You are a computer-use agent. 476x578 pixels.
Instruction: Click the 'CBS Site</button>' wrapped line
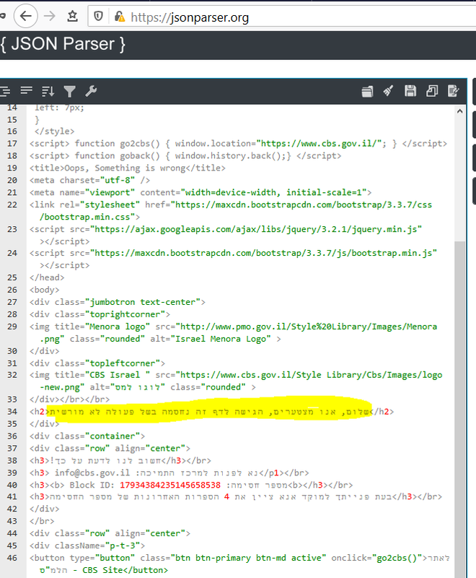click(x=104, y=570)
